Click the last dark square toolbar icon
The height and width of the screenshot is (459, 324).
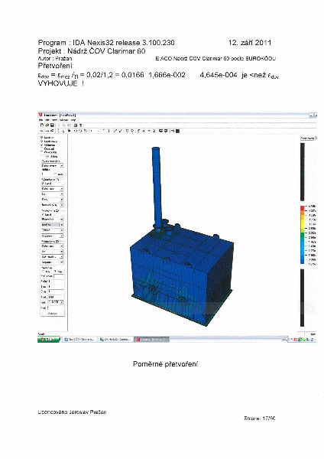pos(177,131)
